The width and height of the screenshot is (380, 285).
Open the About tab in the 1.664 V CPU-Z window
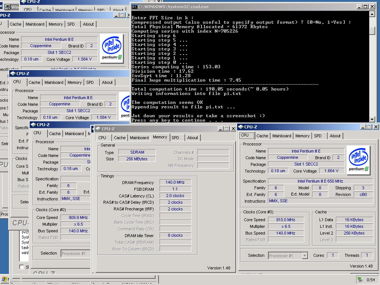click(x=335, y=136)
